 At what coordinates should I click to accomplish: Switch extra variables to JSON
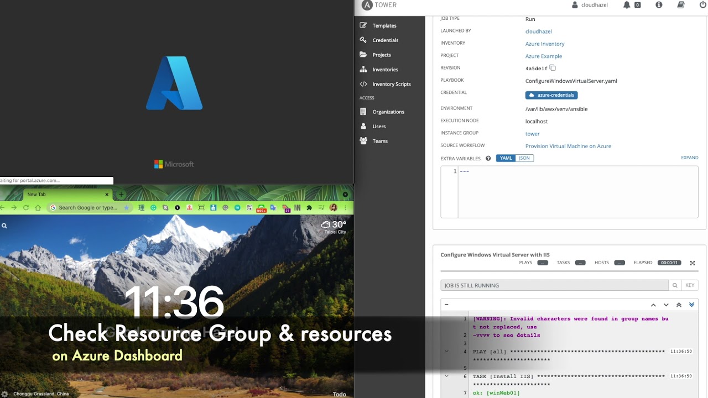(524, 158)
